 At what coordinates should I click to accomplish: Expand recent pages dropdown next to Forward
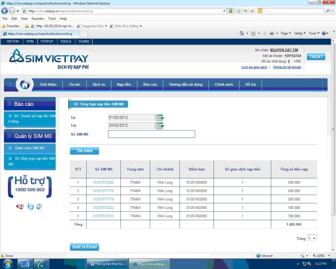18,11
